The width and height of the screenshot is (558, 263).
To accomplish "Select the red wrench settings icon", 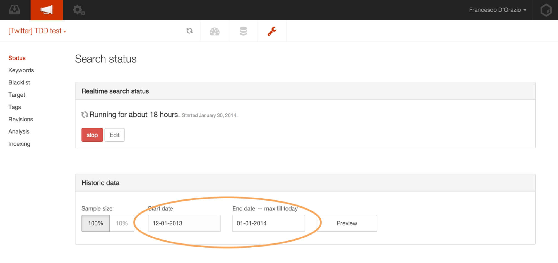I will (x=272, y=31).
